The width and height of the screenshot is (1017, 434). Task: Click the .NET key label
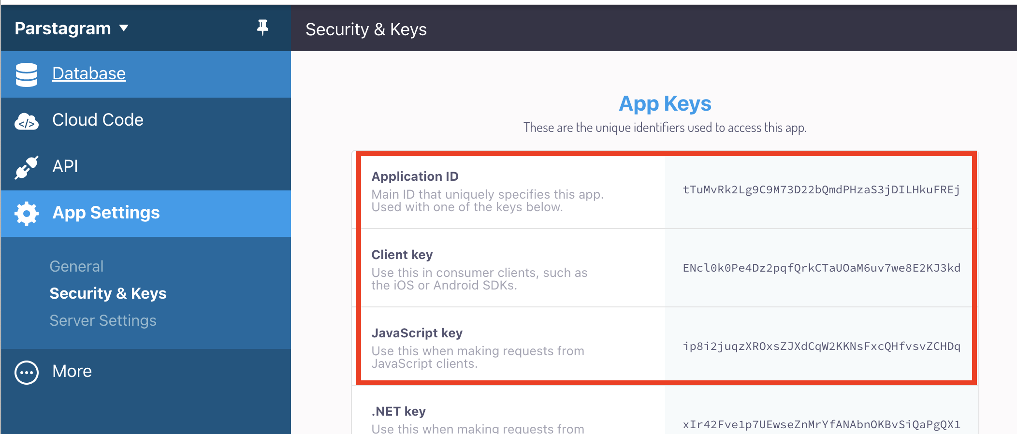[x=398, y=411]
